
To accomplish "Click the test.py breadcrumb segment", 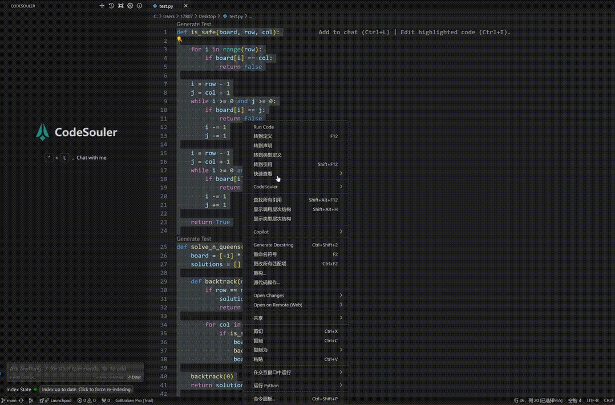I will [236, 17].
